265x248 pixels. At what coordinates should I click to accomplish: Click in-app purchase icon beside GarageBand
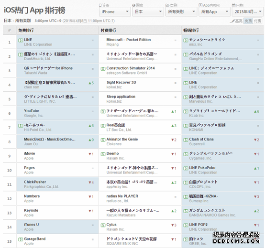[21, 239]
